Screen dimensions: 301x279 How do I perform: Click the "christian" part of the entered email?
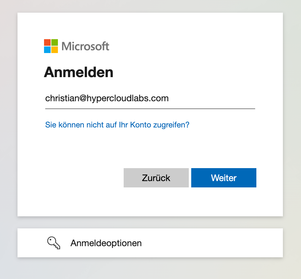(61, 99)
